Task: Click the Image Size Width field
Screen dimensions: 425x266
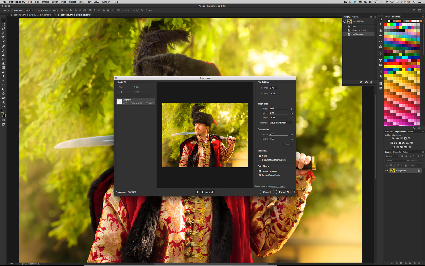Action: pos(278,109)
